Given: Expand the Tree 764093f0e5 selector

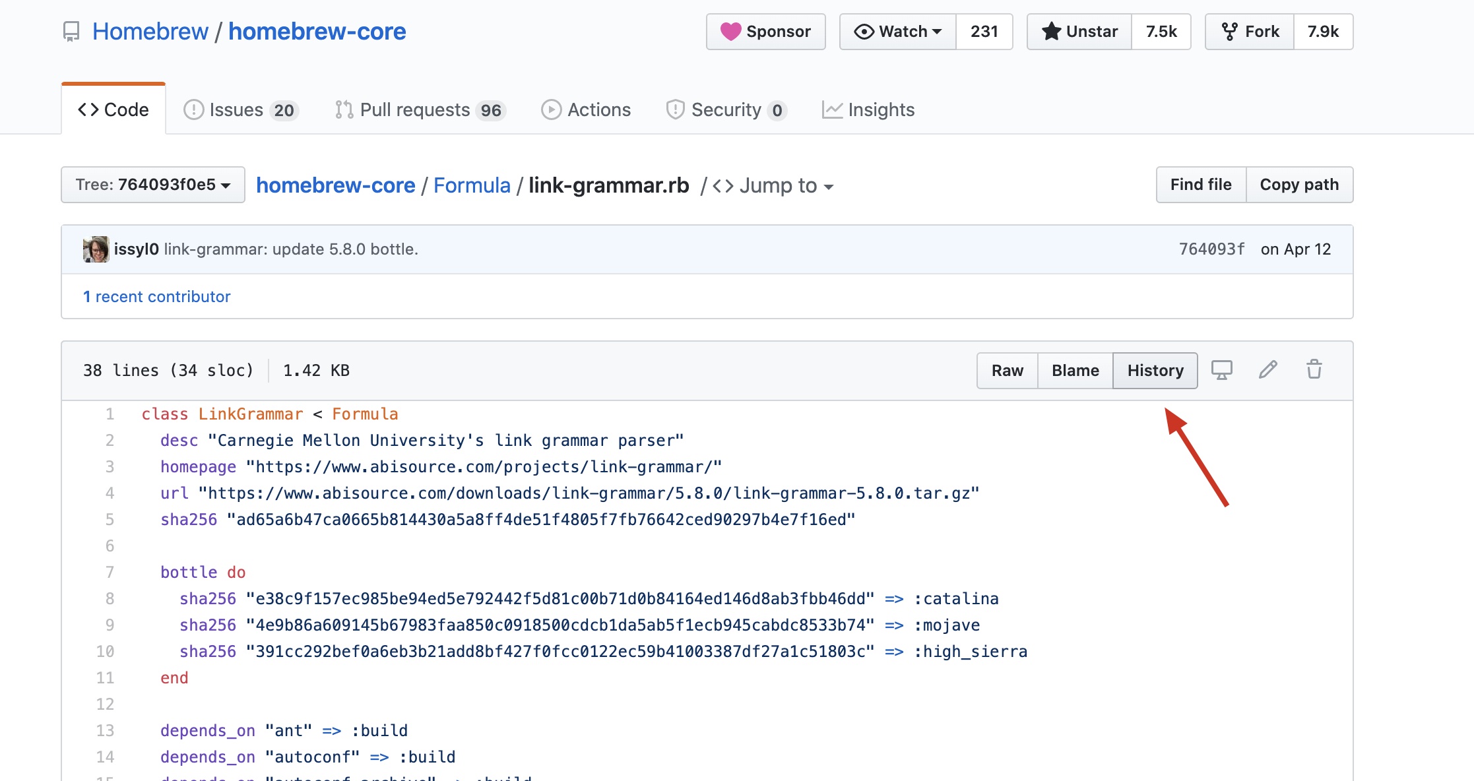Looking at the screenshot, I should [x=152, y=185].
